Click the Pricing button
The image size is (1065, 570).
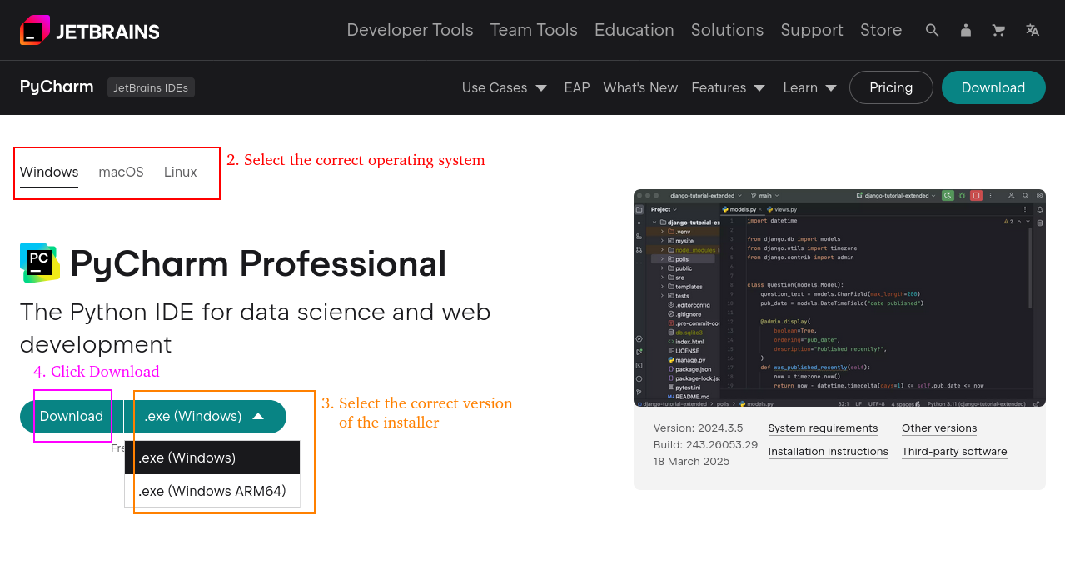click(x=891, y=87)
